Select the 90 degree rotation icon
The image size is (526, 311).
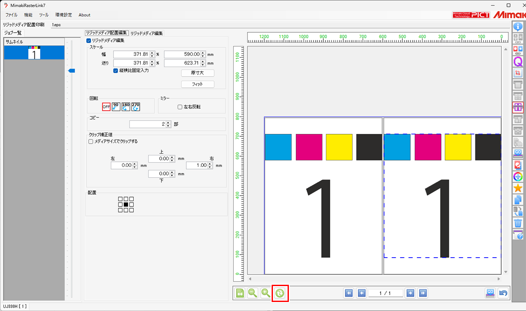[116, 107]
